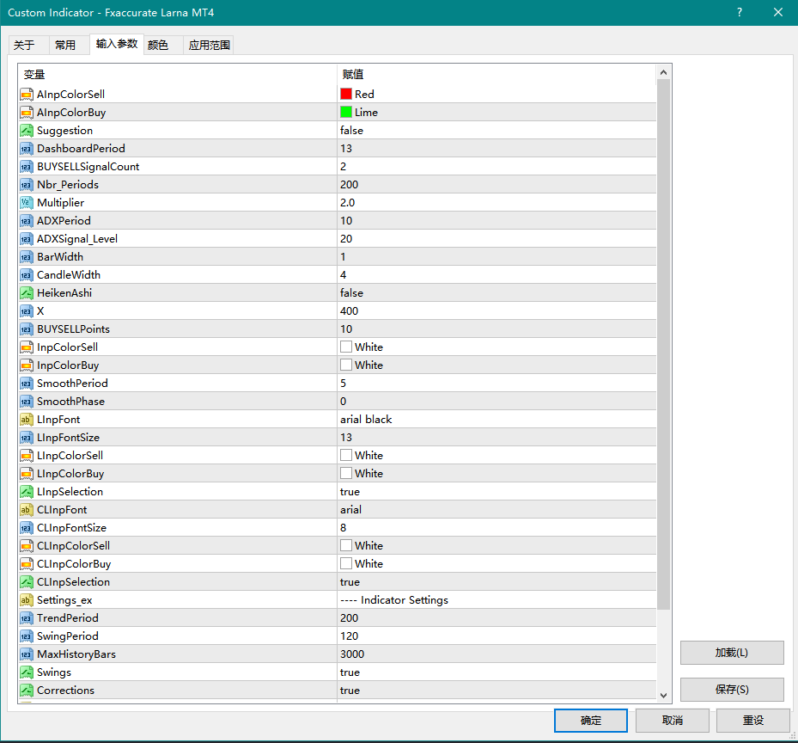Select the Settings_ex string icon
The width and height of the screenshot is (798, 743).
27,600
